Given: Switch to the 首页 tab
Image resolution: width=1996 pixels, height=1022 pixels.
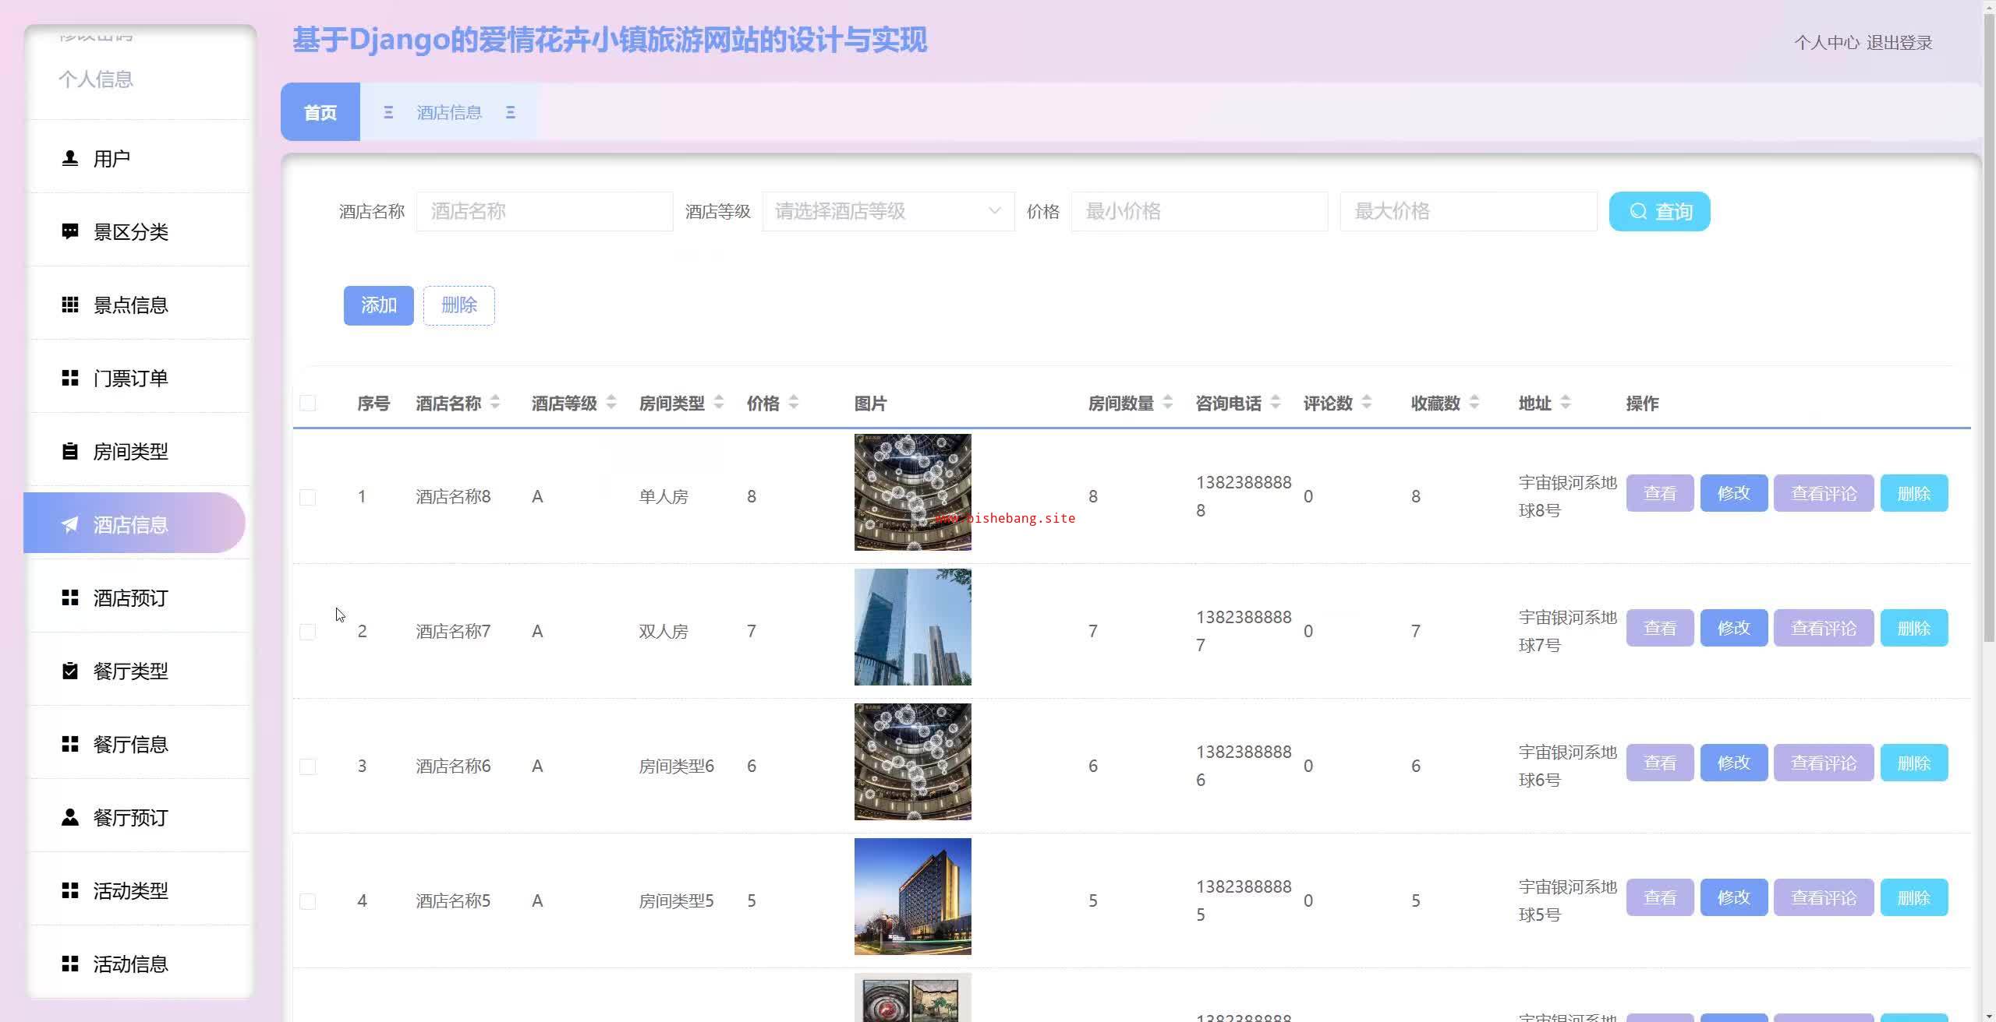Looking at the screenshot, I should click(320, 112).
